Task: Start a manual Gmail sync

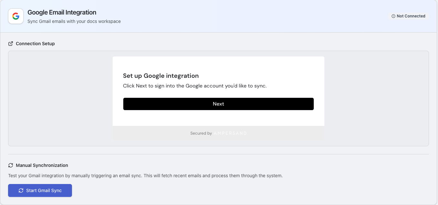Action: pyautogui.click(x=40, y=190)
